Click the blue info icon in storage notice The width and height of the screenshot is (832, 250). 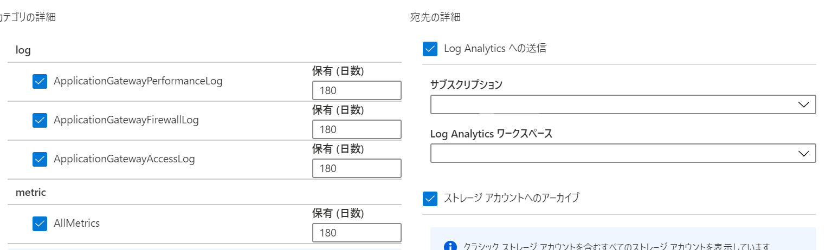(450, 247)
